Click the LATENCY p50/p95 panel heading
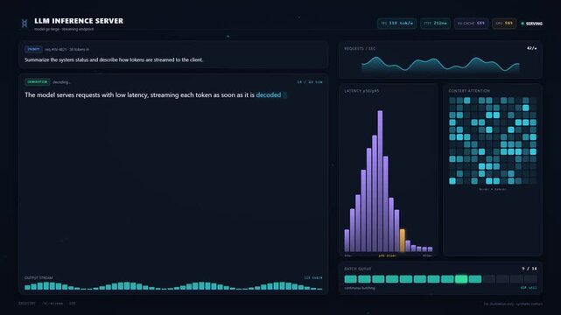Image resolution: width=561 pixels, height=315 pixels. click(361, 91)
